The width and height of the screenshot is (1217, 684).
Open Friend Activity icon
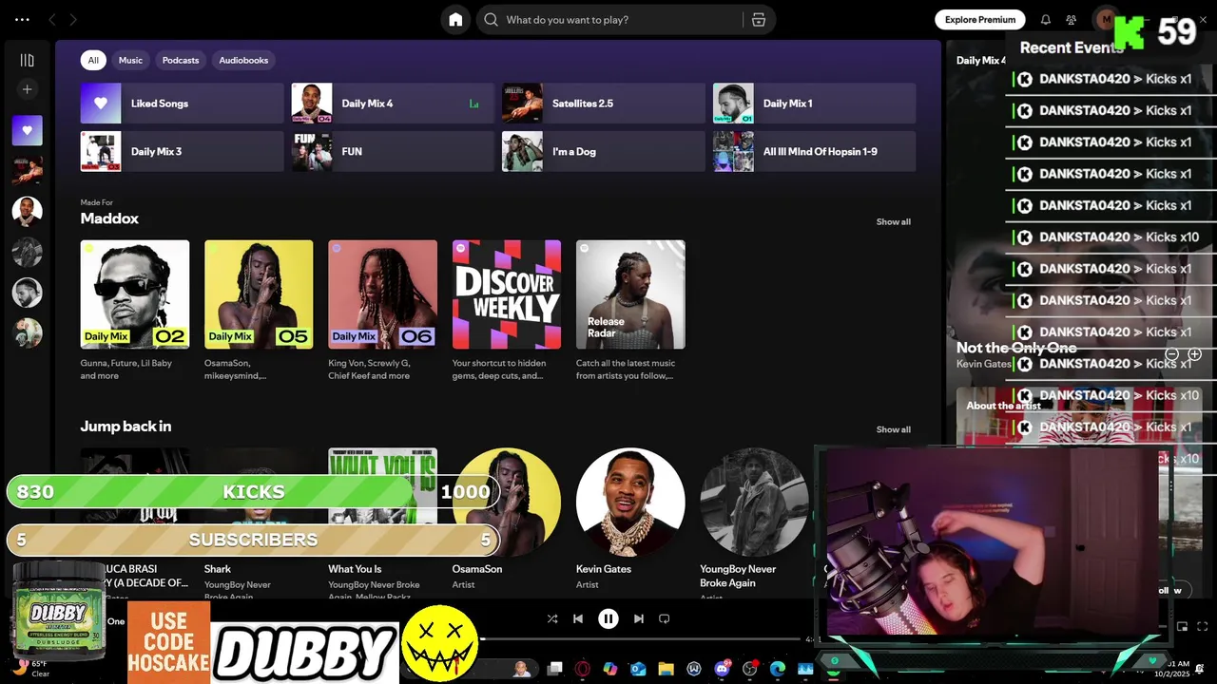[1072, 20]
